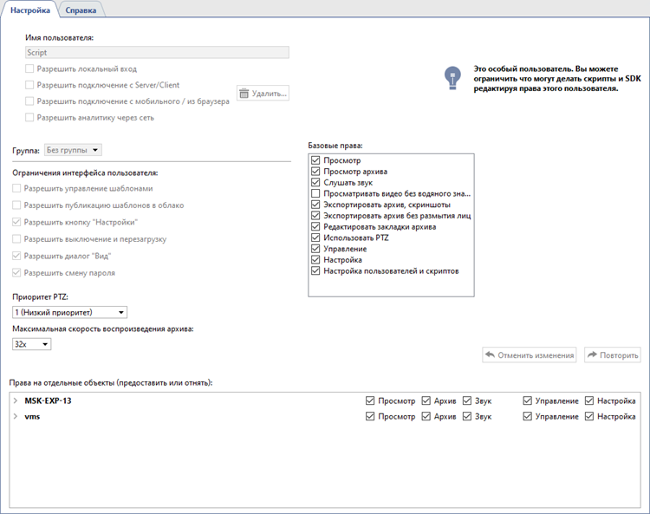
Task: Uncheck Использовать PTZ in base rights
Action: (315, 237)
